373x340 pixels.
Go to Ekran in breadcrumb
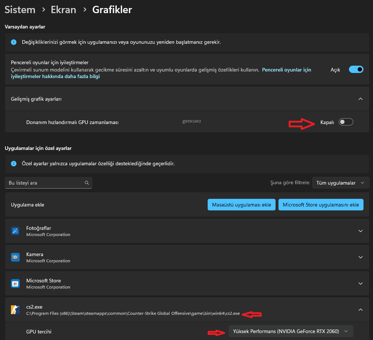tap(64, 10)
